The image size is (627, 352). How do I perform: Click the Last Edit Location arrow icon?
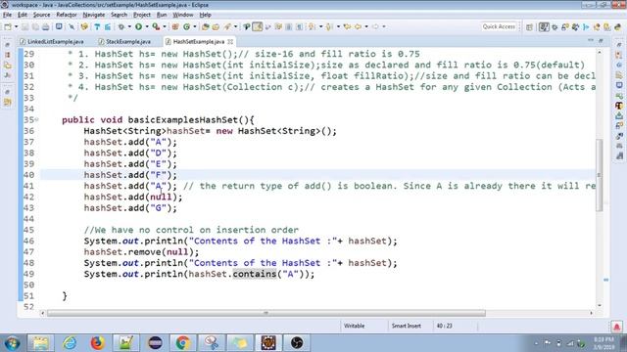tap(347, 26)
